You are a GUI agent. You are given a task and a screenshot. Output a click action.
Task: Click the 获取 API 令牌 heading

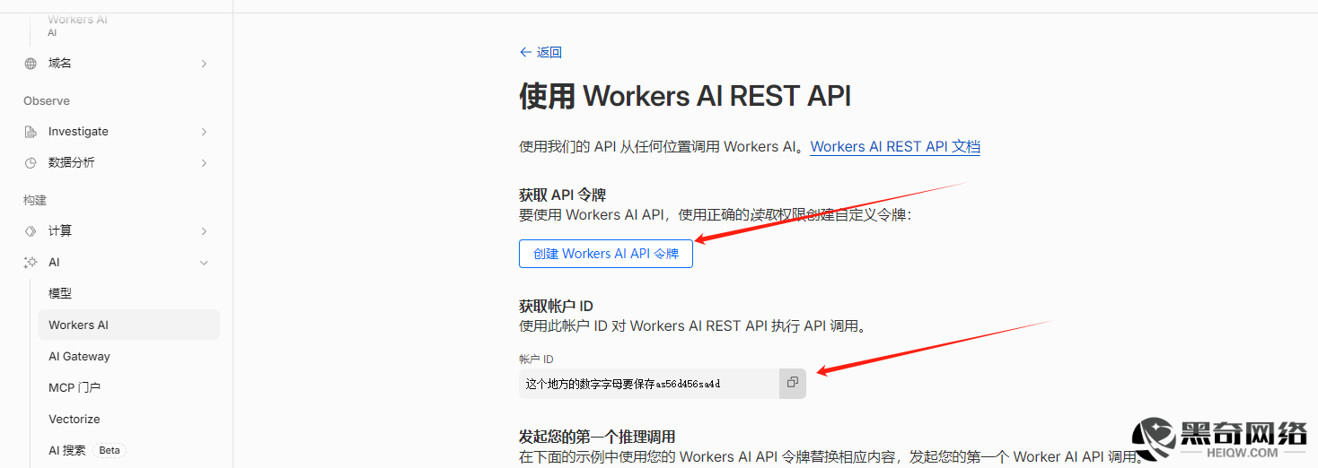tap(564, 195)
